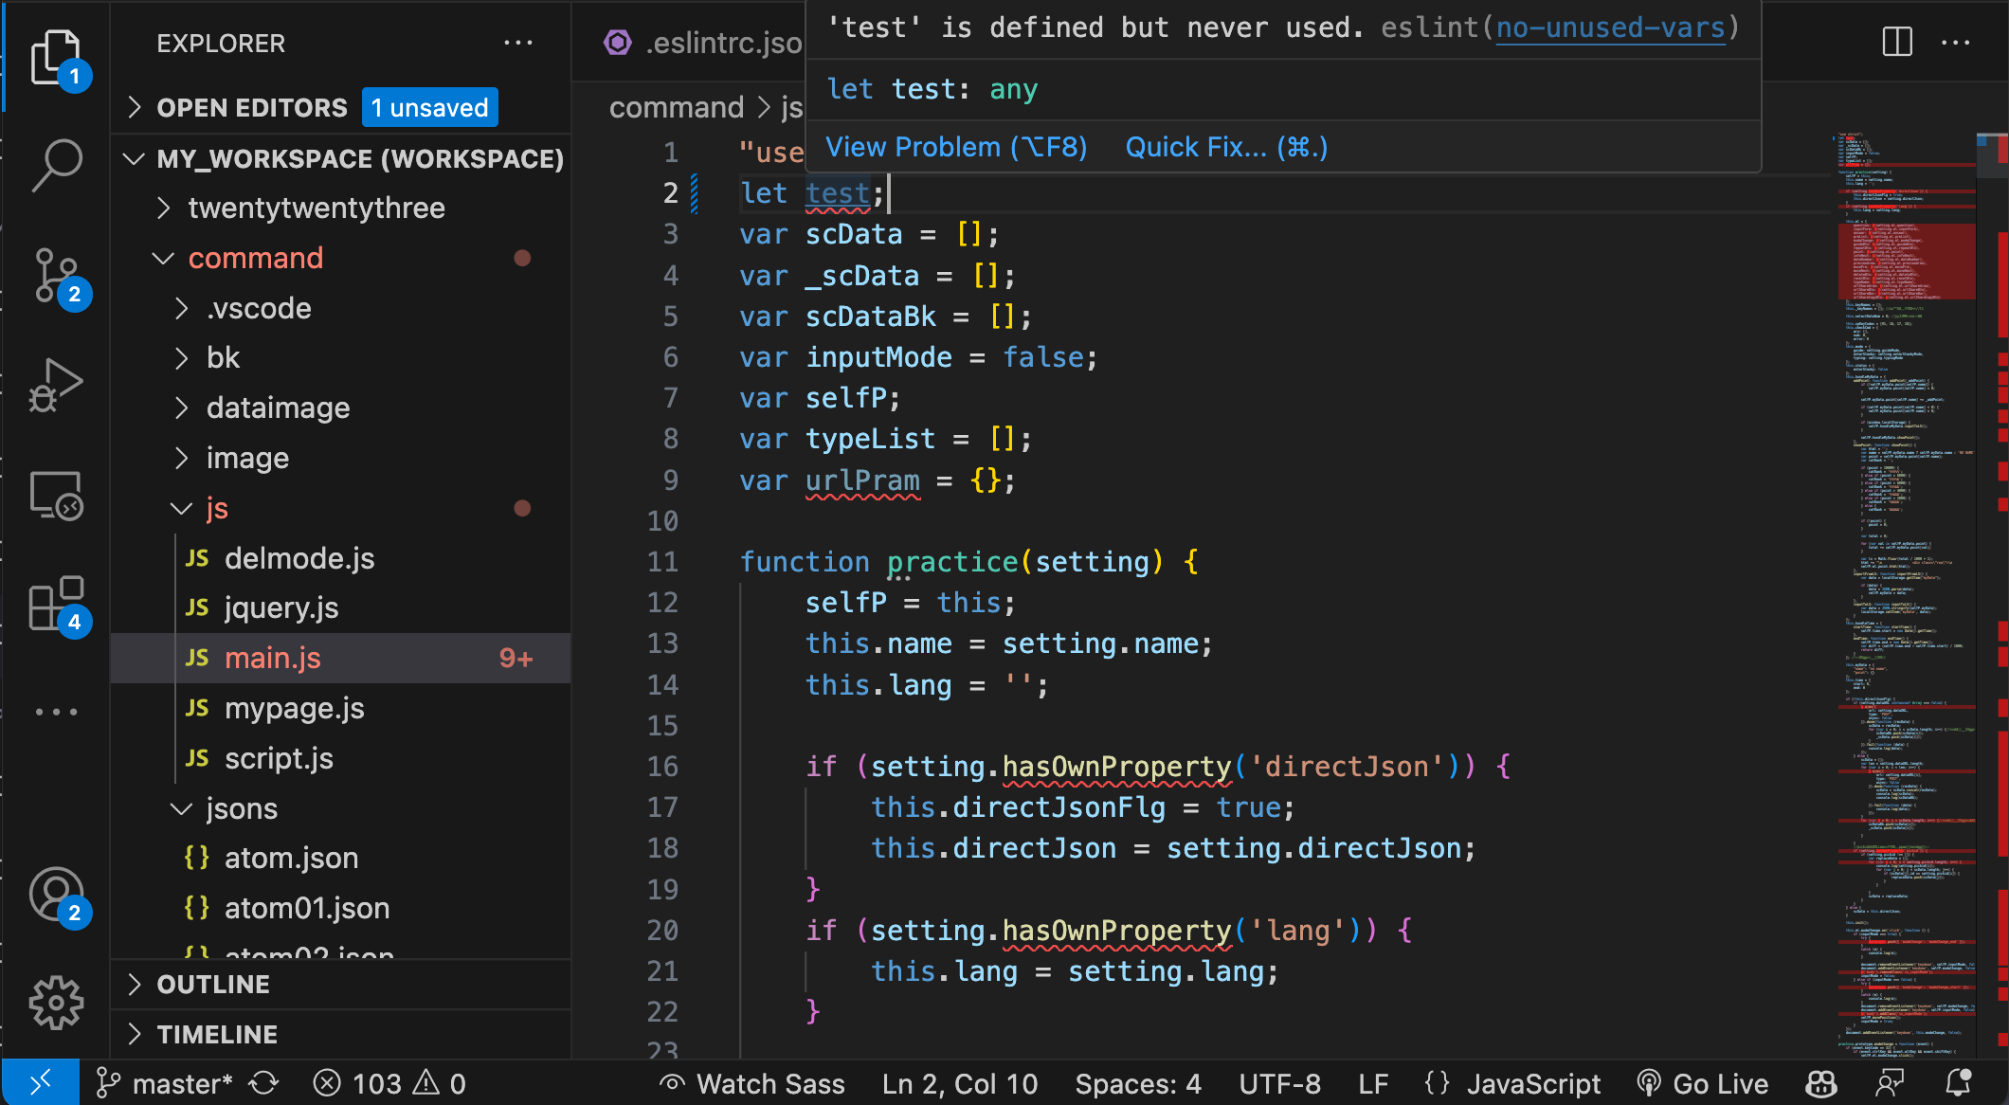Open notifications bell in status bar
The width and height of the screenshot is (2009, 1105).
[1958, 1082]
